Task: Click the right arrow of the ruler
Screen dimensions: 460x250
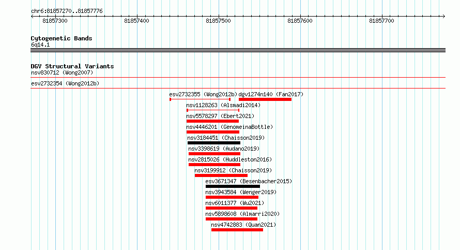Action: (x=444, y=17)
